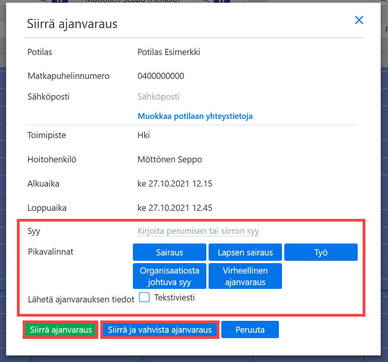This screenshot has height=362, width=388.
Task: Choose the Työ quick option
Action: (321, 252)
